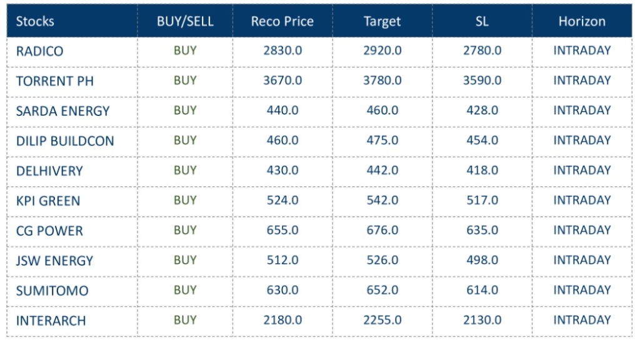Click the KPI GREEN stock name
This screenshot has height=343, width=635.
[48, 201]
